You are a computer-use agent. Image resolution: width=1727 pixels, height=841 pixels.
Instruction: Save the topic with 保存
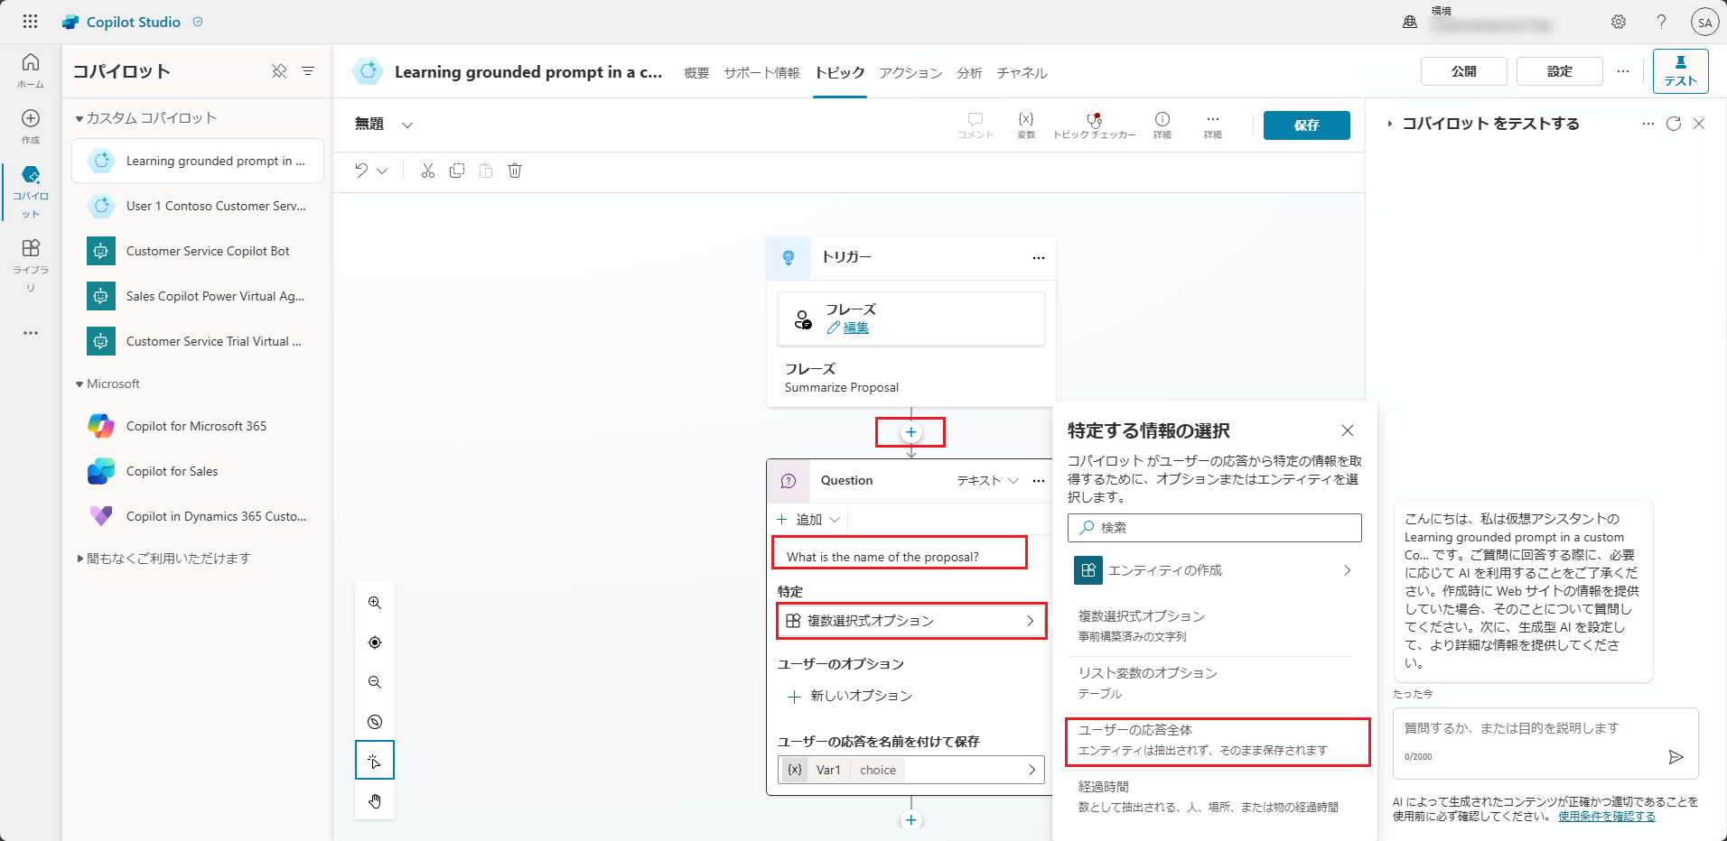point(1307,125)
